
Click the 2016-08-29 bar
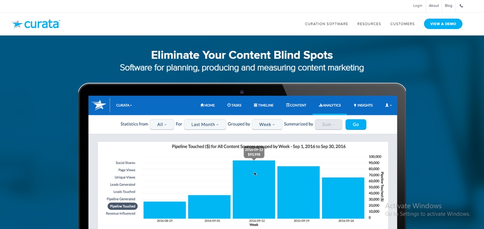pyautogui.click(x=165, y=210)
